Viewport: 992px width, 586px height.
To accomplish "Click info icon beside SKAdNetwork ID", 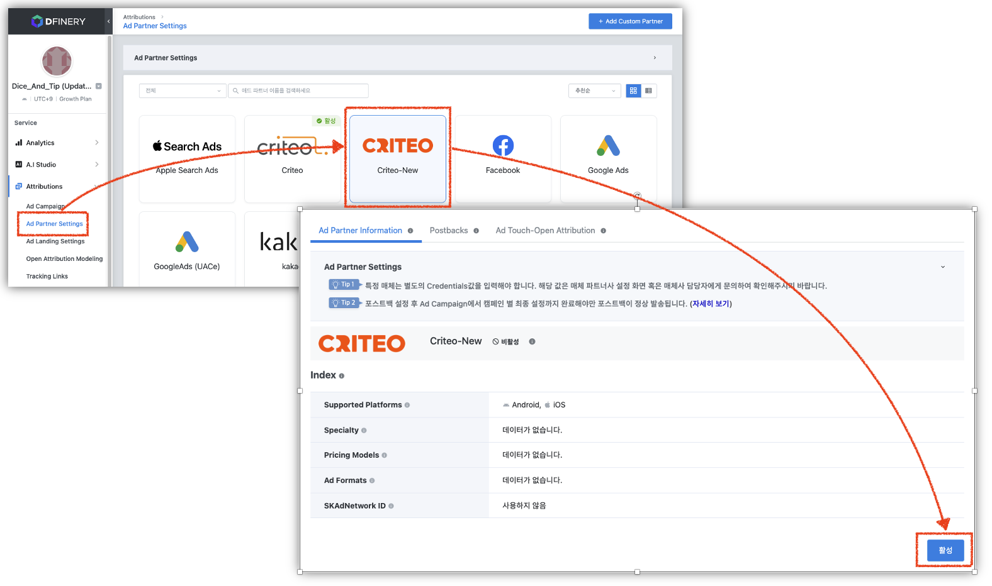I will 391,506.
